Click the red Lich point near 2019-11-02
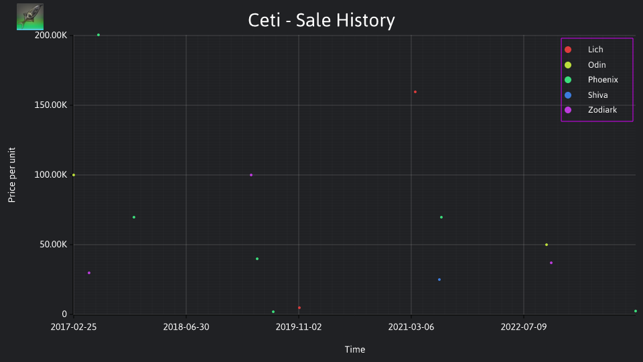The image size is (643, 362). [299, 308]
